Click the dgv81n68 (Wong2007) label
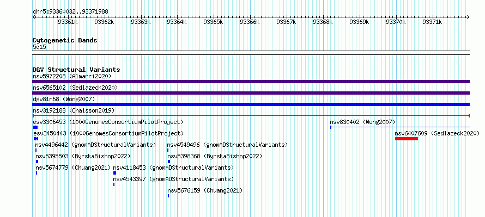Screen dimensions: 485x217 click(64, 99)
